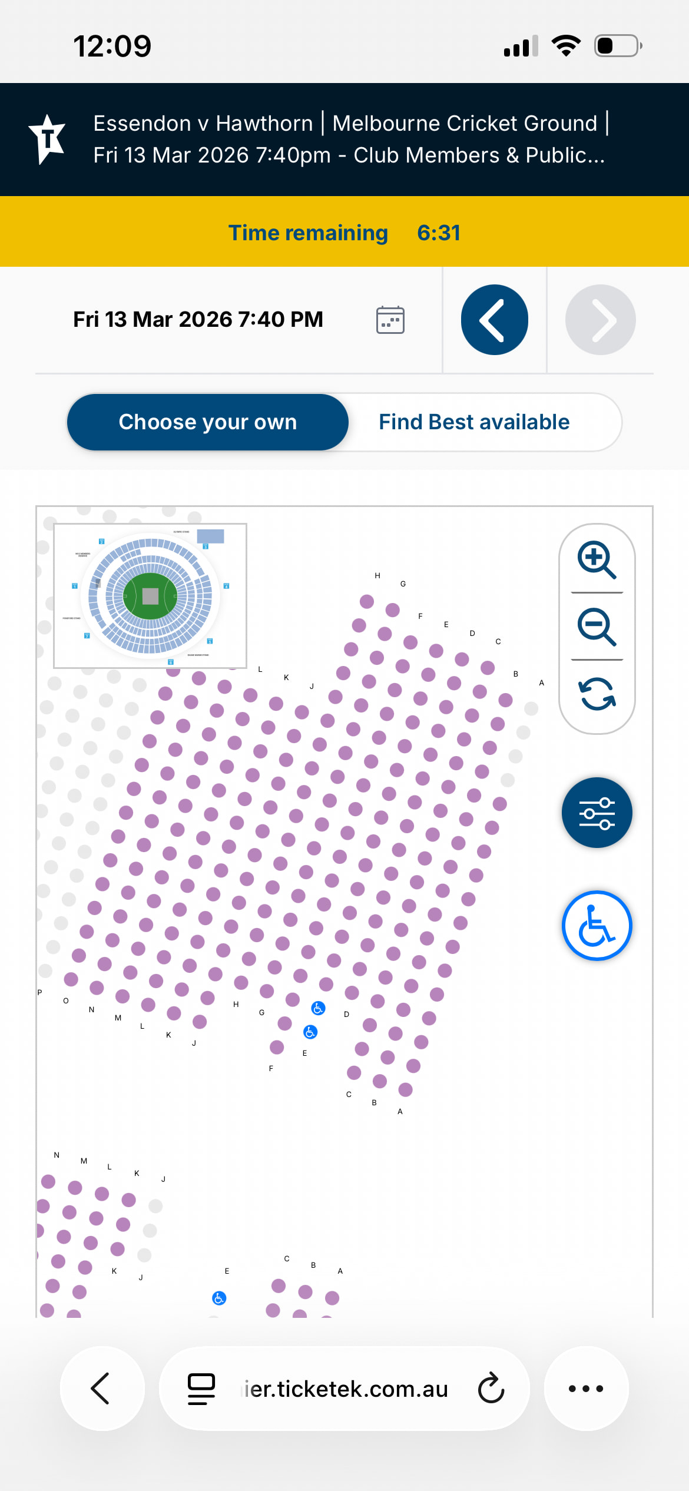Reset the seat map view
689x1491 pixels.
coord(597,694)
